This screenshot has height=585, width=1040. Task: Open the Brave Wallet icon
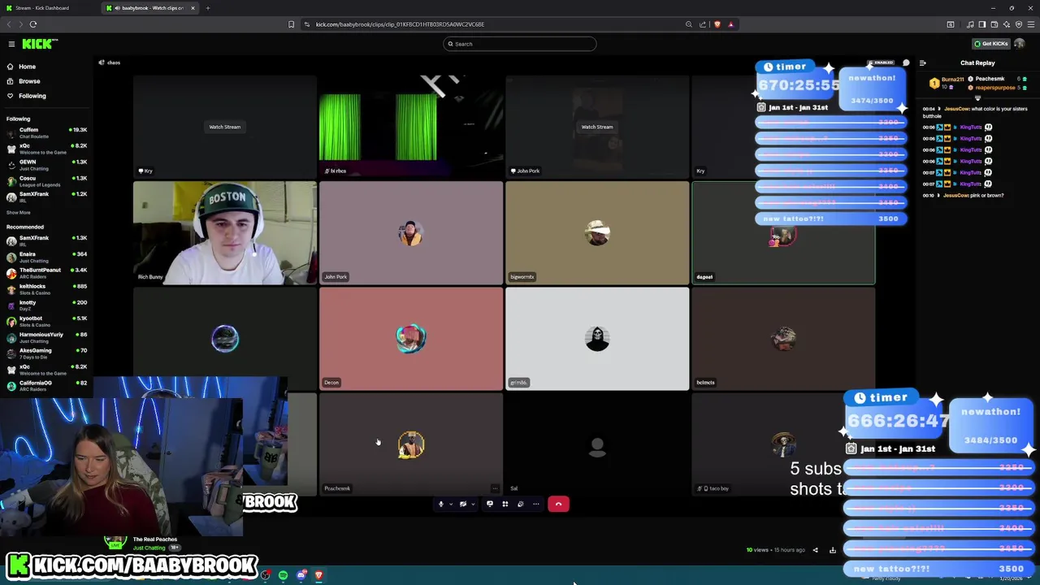pos(994,24)
